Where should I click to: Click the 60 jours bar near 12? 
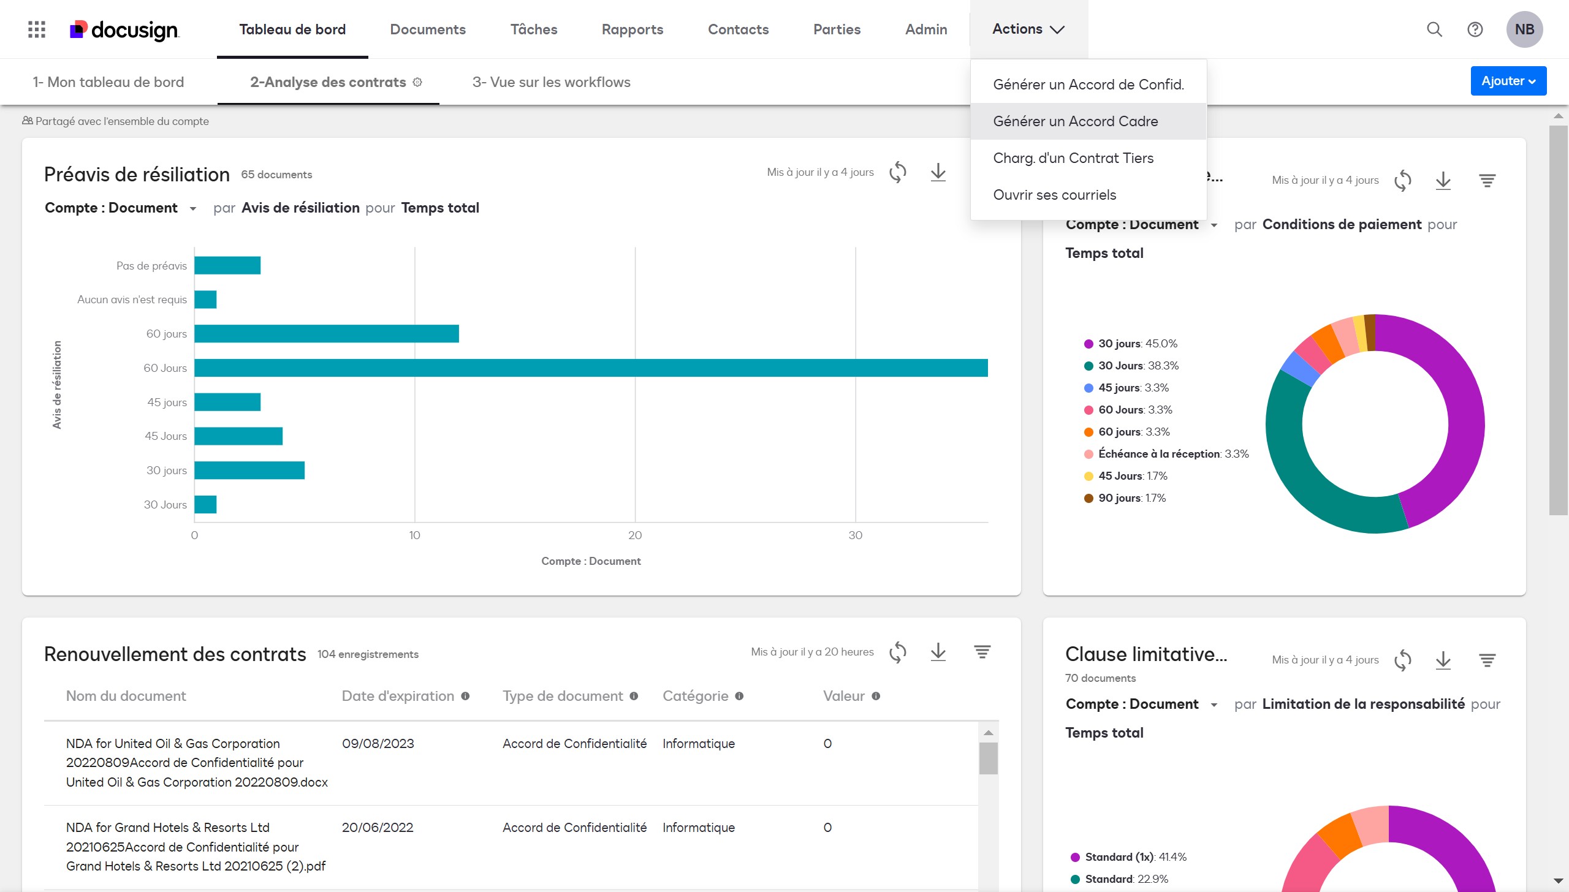[327, 334]
